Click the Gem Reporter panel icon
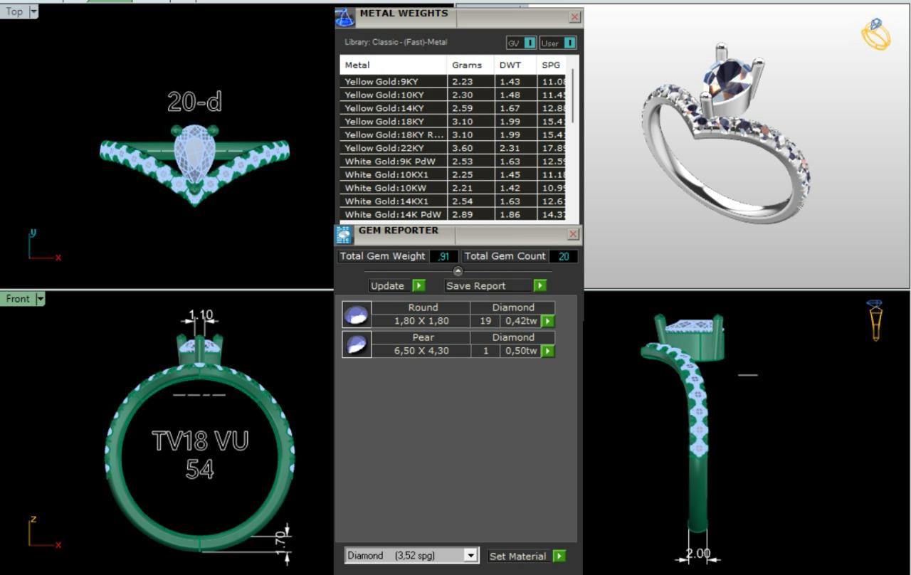911x575 pixels. click(x=344, y=235)
